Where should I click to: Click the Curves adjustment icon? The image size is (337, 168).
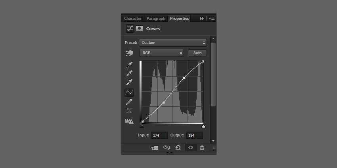point(130,28)
